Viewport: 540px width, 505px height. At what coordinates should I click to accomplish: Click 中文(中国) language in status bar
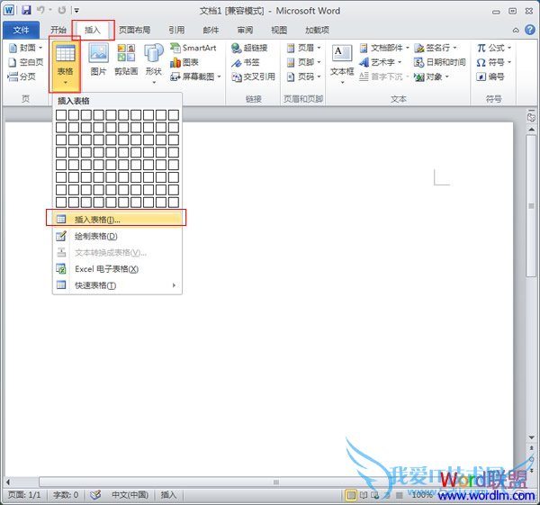point(130,495)
